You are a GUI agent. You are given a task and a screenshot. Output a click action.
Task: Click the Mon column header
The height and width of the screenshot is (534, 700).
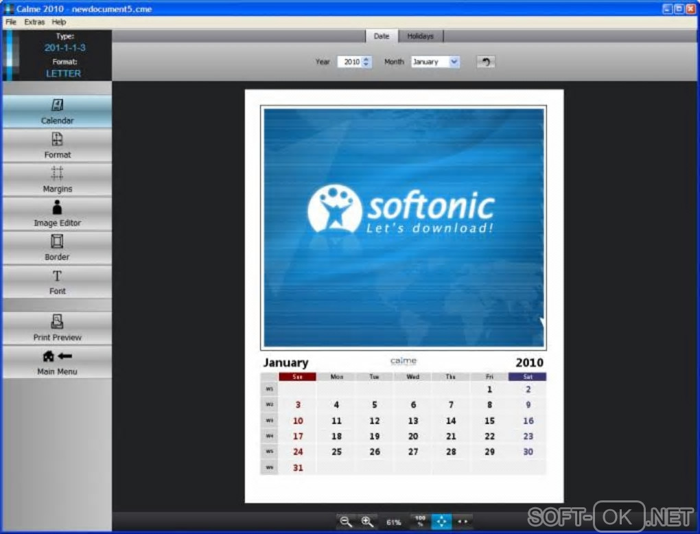pyautogui.click(x=336, y=377)
